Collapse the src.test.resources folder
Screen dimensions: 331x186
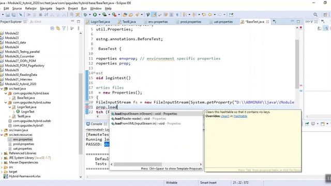coord(2,135)
